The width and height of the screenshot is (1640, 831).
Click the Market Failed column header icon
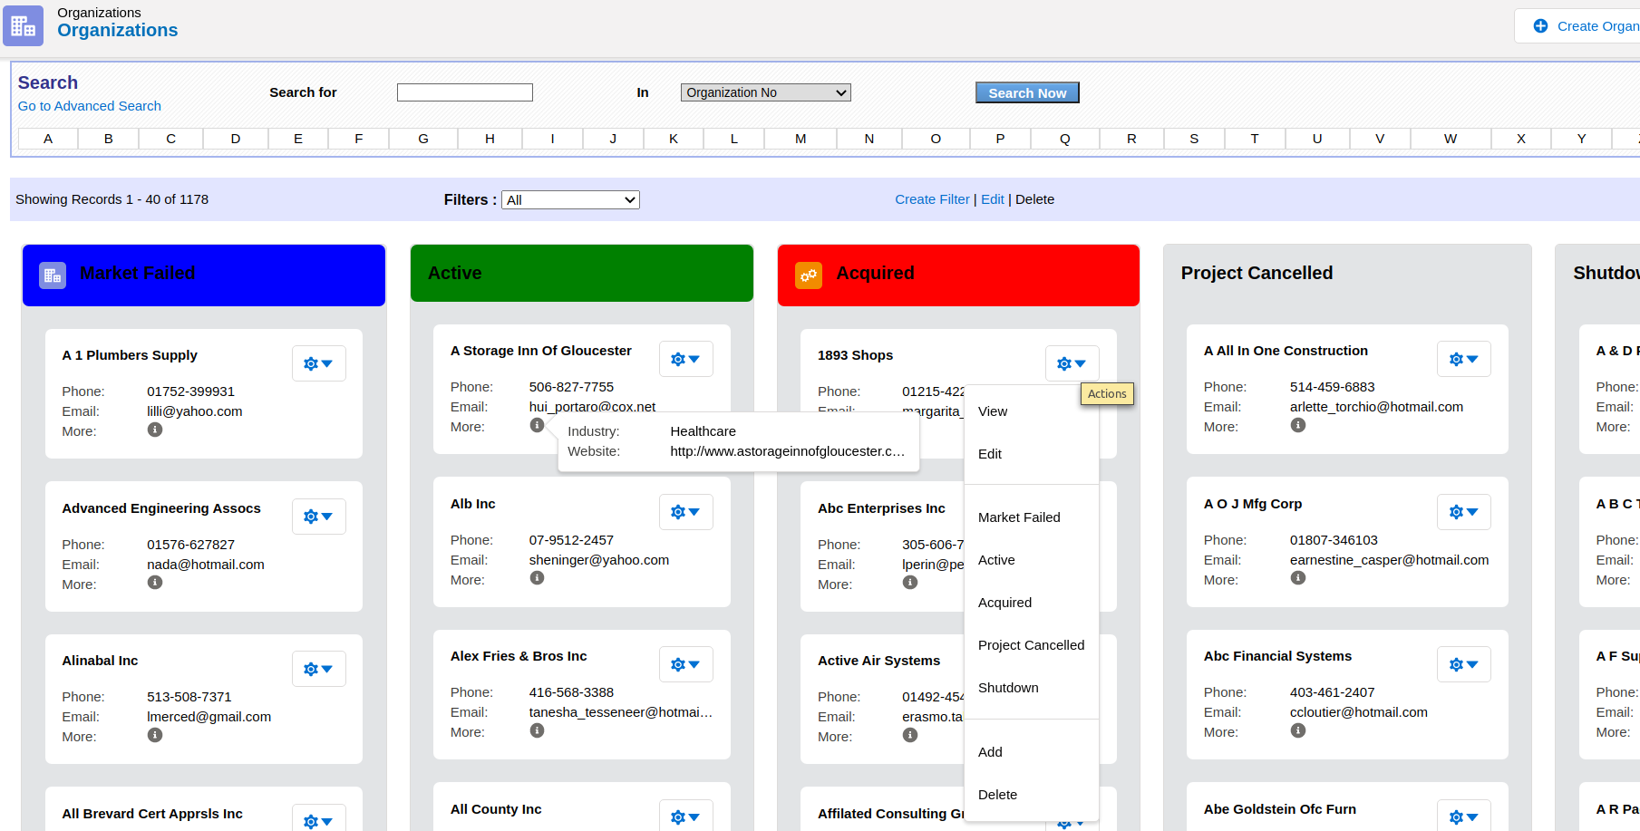pos(53,275)
